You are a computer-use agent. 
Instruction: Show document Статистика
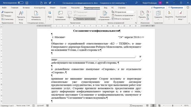click(x=7, y=19)
